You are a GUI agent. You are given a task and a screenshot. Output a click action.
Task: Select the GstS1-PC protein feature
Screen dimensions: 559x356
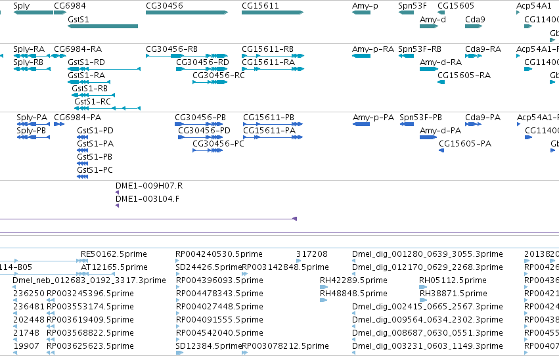pos(82,177)
